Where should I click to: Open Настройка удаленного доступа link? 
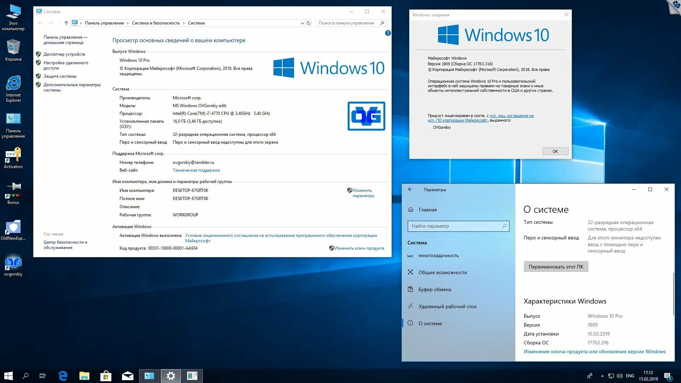click(x=66, y=65)
